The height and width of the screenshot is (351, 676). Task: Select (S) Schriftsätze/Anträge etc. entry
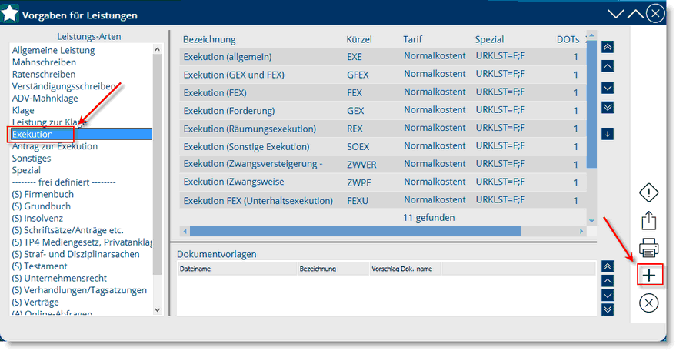tap(68, 230)
